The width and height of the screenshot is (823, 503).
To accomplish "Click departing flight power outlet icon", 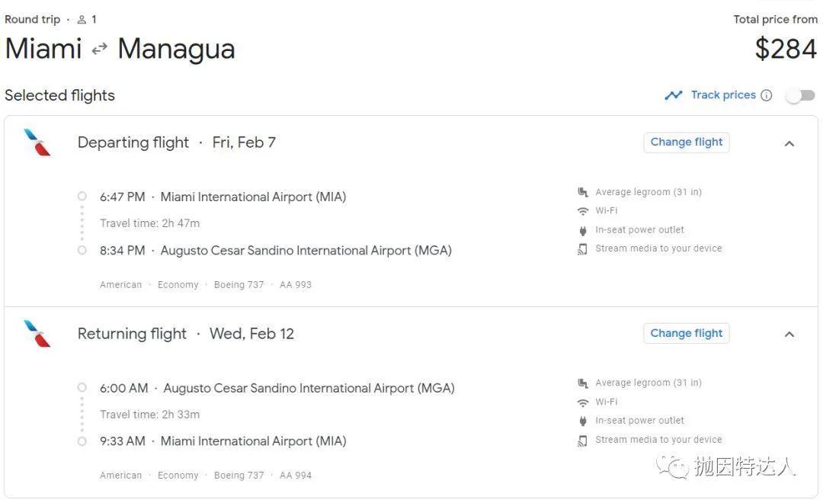I will click(583, 230).
